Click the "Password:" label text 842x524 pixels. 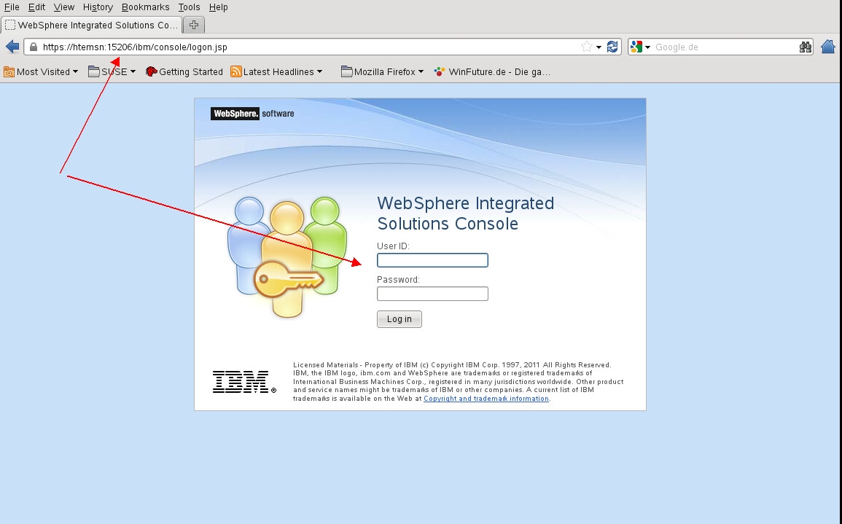click(x=398, y=280)
